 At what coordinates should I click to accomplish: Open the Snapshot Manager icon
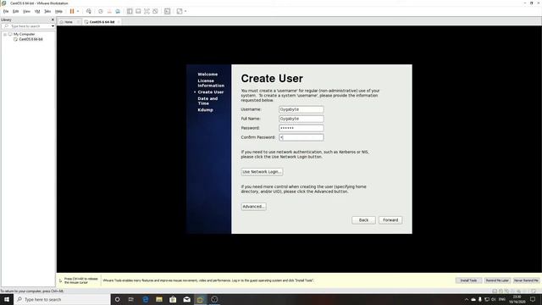118,11
